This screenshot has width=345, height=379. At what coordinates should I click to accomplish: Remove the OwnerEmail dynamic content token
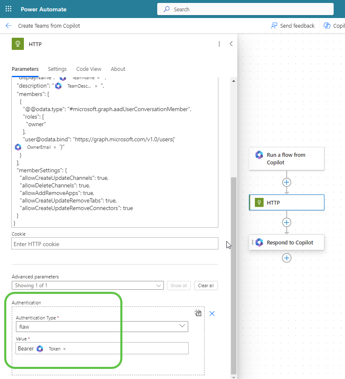[55, 147]
